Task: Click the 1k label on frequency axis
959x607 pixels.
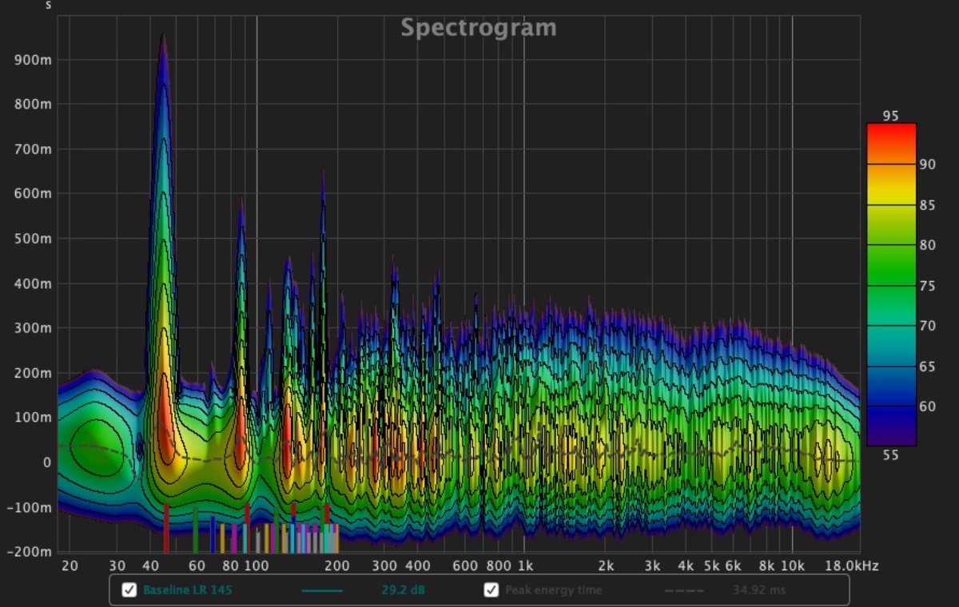Action: [x=523, y=566]
